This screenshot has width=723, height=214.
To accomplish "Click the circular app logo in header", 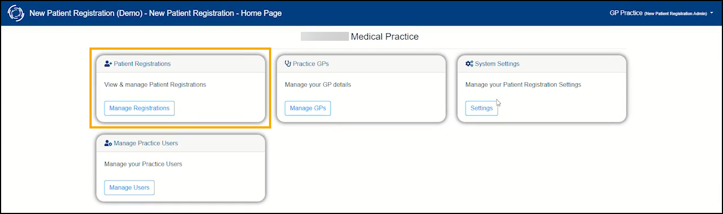I will [16, 13].
